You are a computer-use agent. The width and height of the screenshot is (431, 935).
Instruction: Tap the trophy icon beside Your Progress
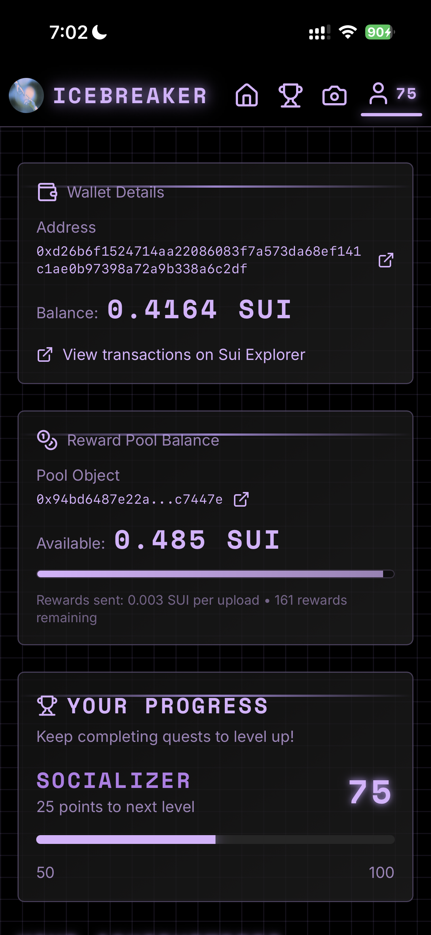47,706
